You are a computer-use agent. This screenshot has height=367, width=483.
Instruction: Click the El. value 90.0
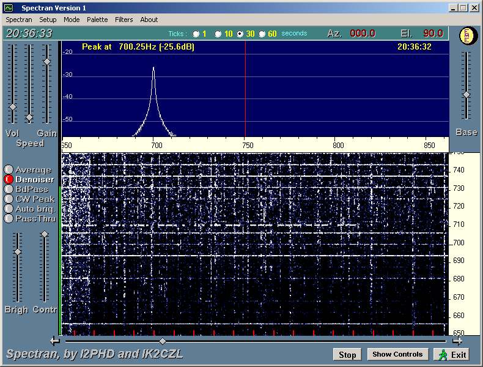(x=433, y=33)
